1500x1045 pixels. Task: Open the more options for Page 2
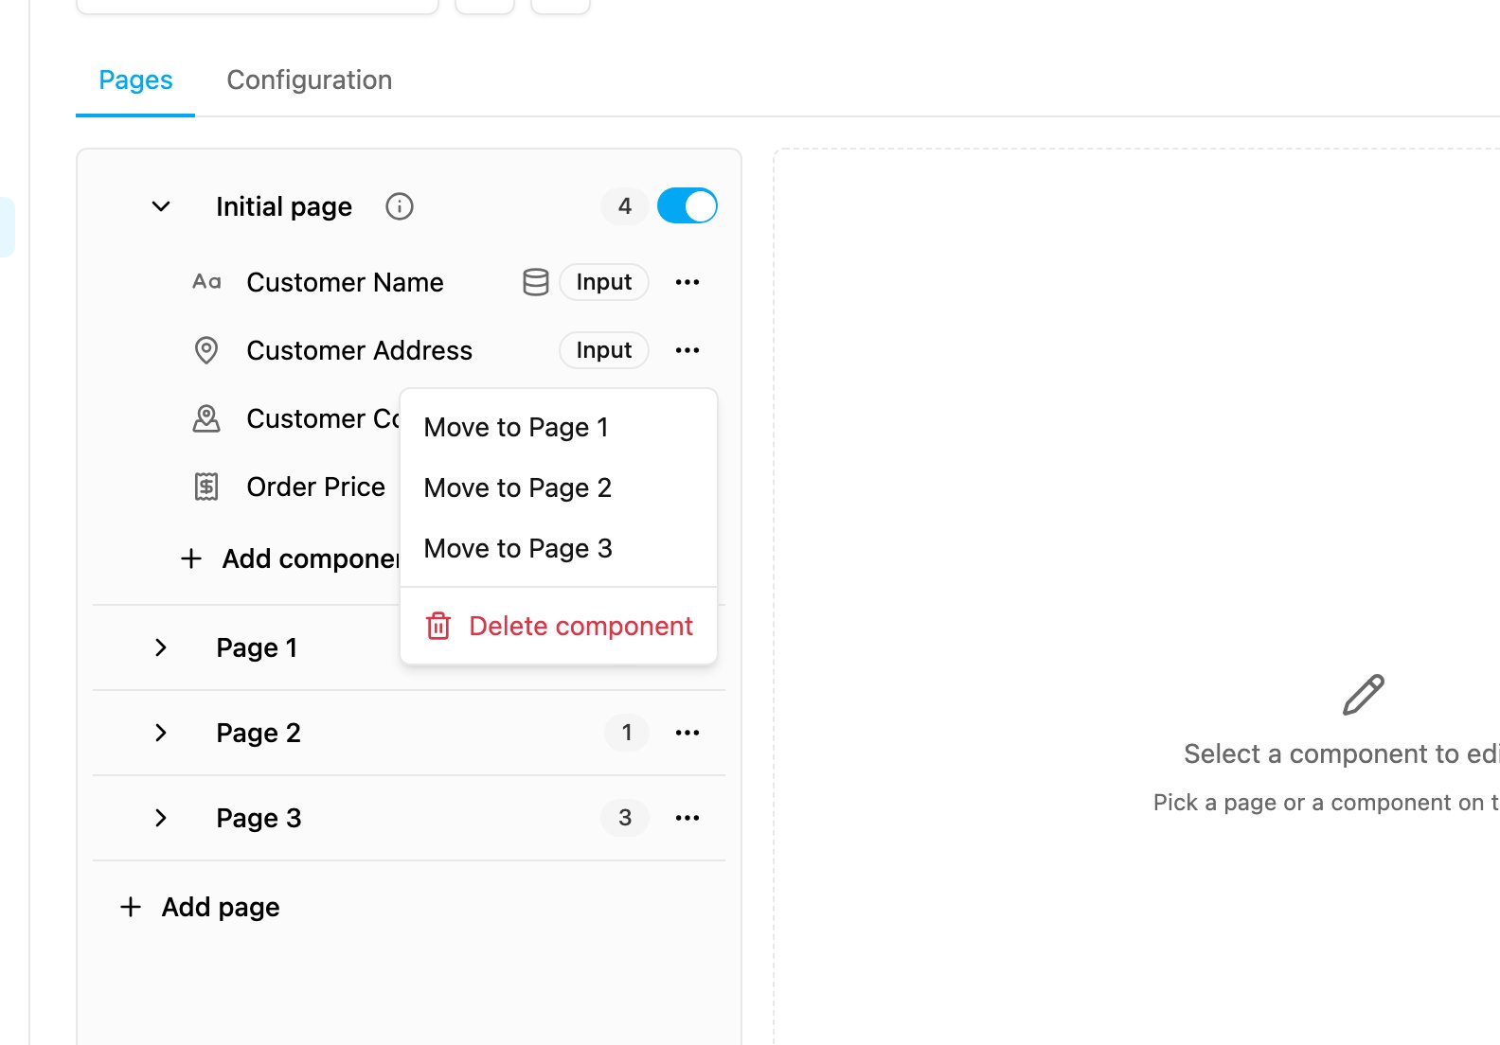coord(687,733)
